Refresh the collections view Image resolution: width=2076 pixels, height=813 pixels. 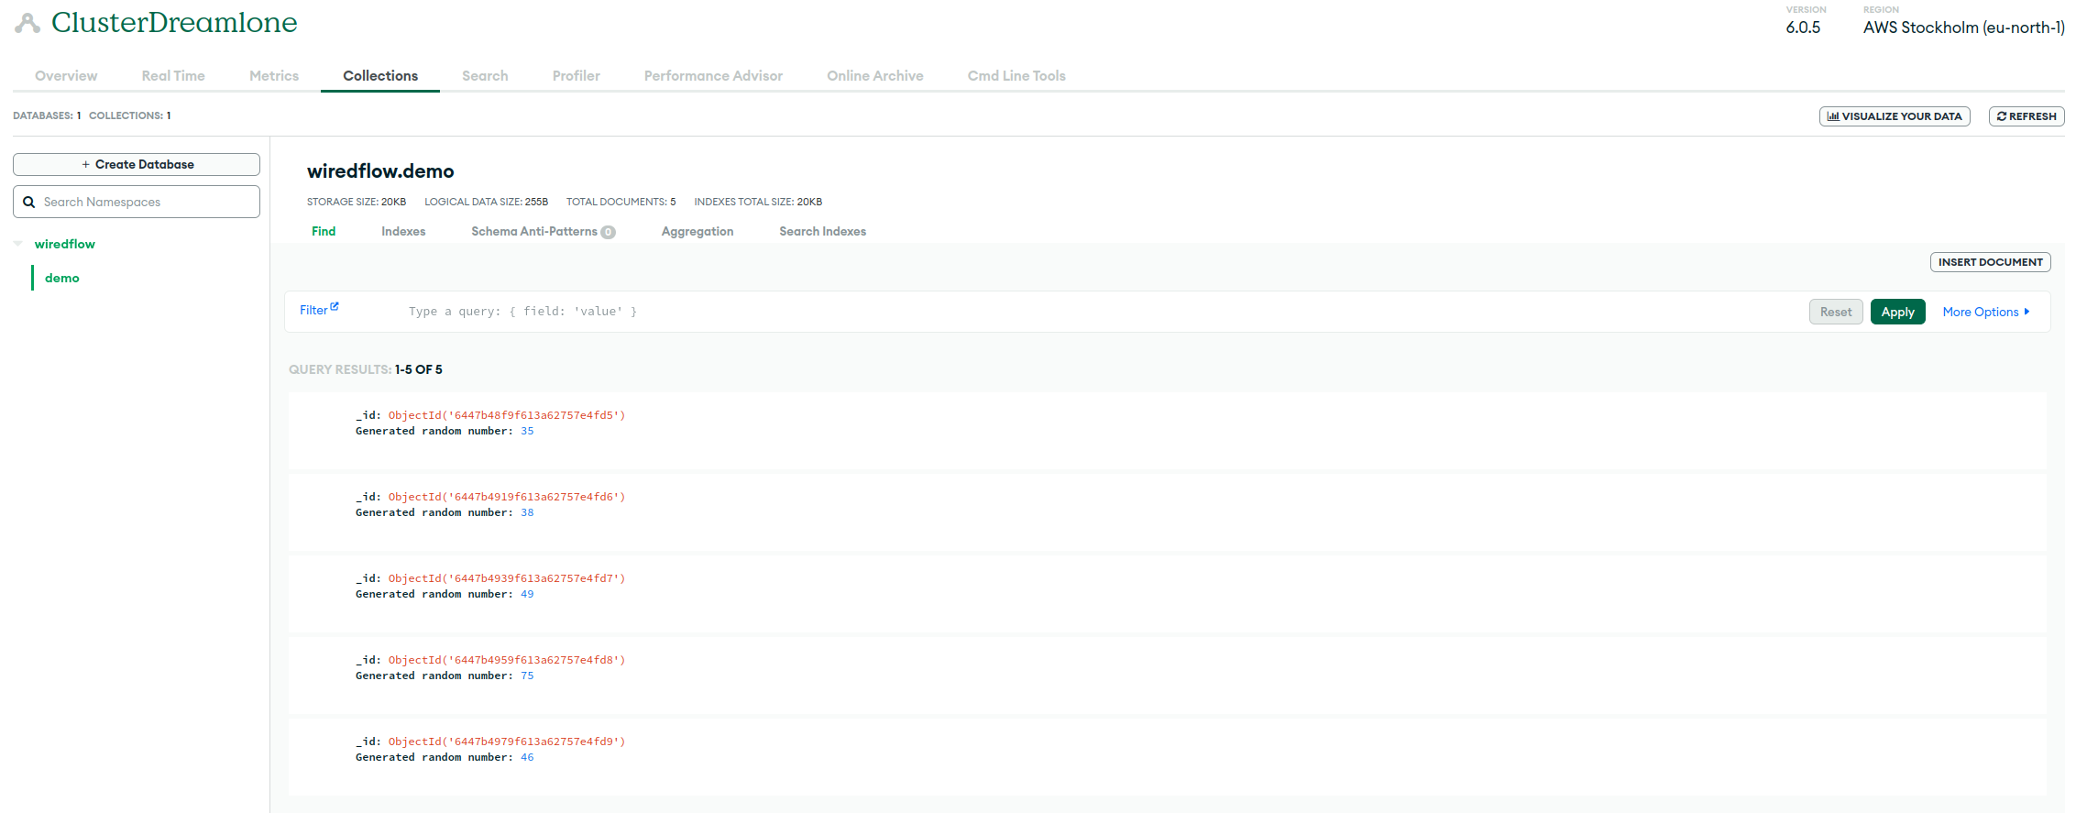[2027, 116]
